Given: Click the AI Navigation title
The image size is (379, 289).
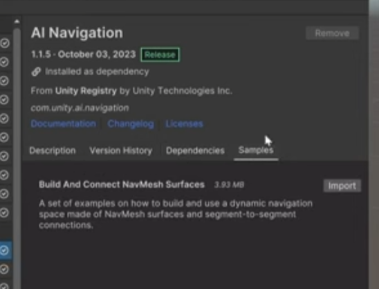Looking at the screenshot, I should pyautogui.click(x=77, y=33).
